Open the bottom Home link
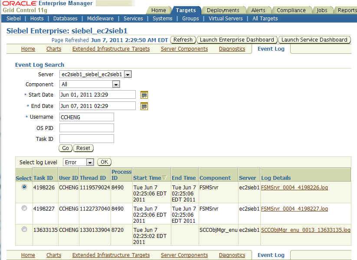 click(28, 255)
